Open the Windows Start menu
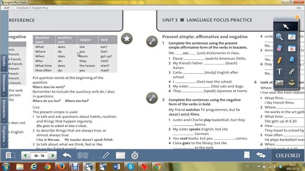The width and height of the screenshot is (305, 171). click(6, 167)
